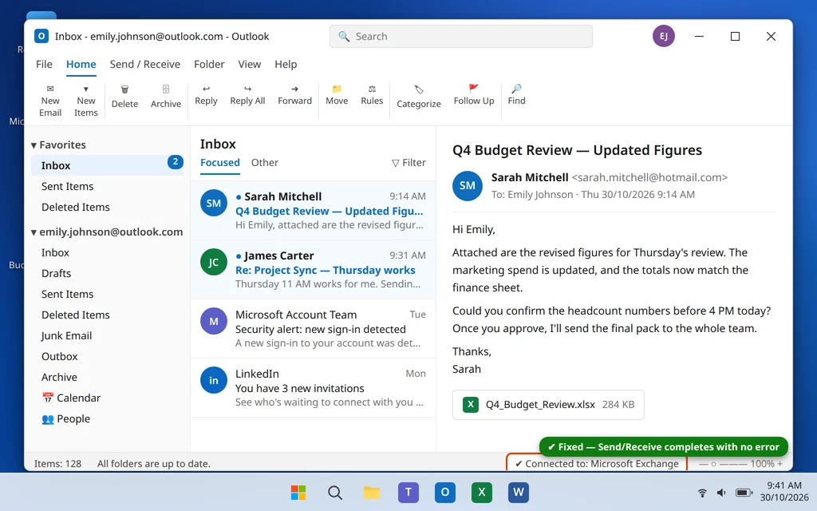This screenshot has height=511, width=817.
Task: Launch Word from the taskbar
Action: pos(519,492)
